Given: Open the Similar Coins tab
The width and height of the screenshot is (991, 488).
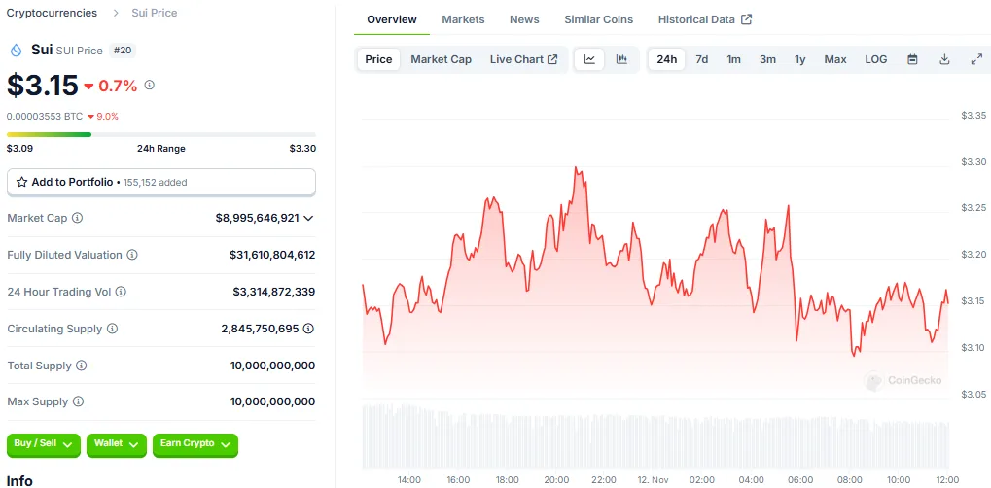Looking at the screenshot, I should (598, 19).
